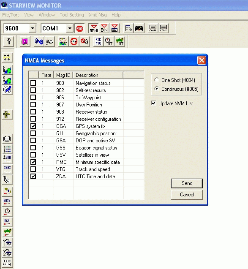
Task: Open the Xmit Msg menu
Action: coord(98,15)
